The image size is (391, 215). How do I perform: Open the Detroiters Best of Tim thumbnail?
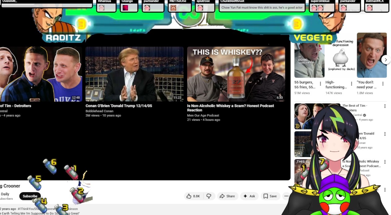point(41,74)
